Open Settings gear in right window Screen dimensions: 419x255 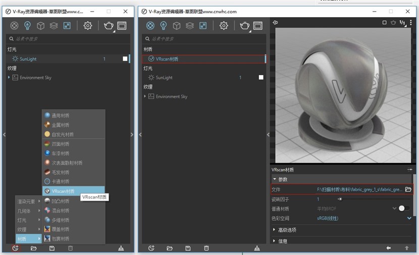[224, 26]
